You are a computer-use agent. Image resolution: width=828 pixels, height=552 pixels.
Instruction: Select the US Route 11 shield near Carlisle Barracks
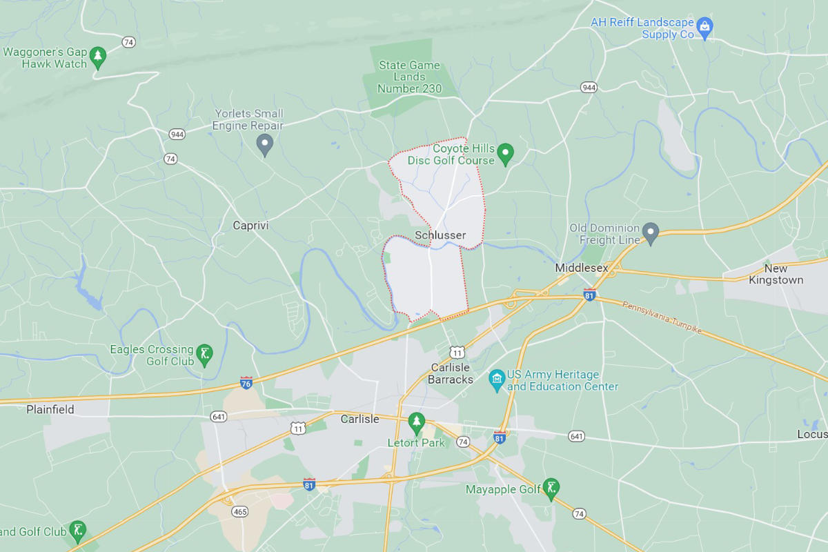(457, 352)
